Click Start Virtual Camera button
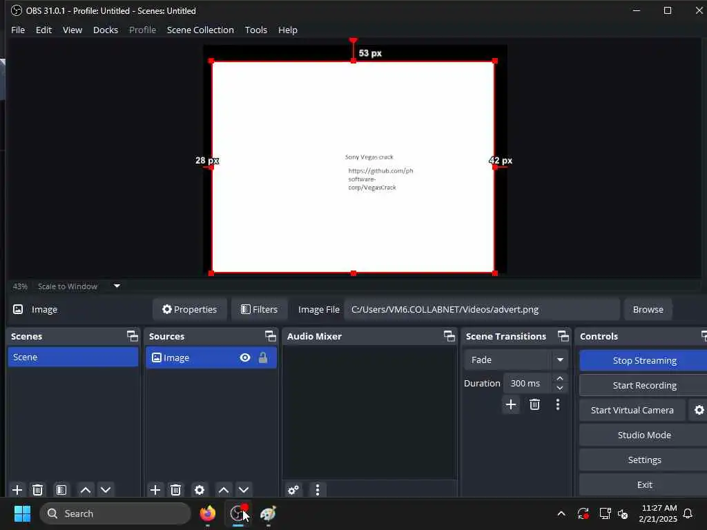The image size is (707, 530). pos(632,410)
